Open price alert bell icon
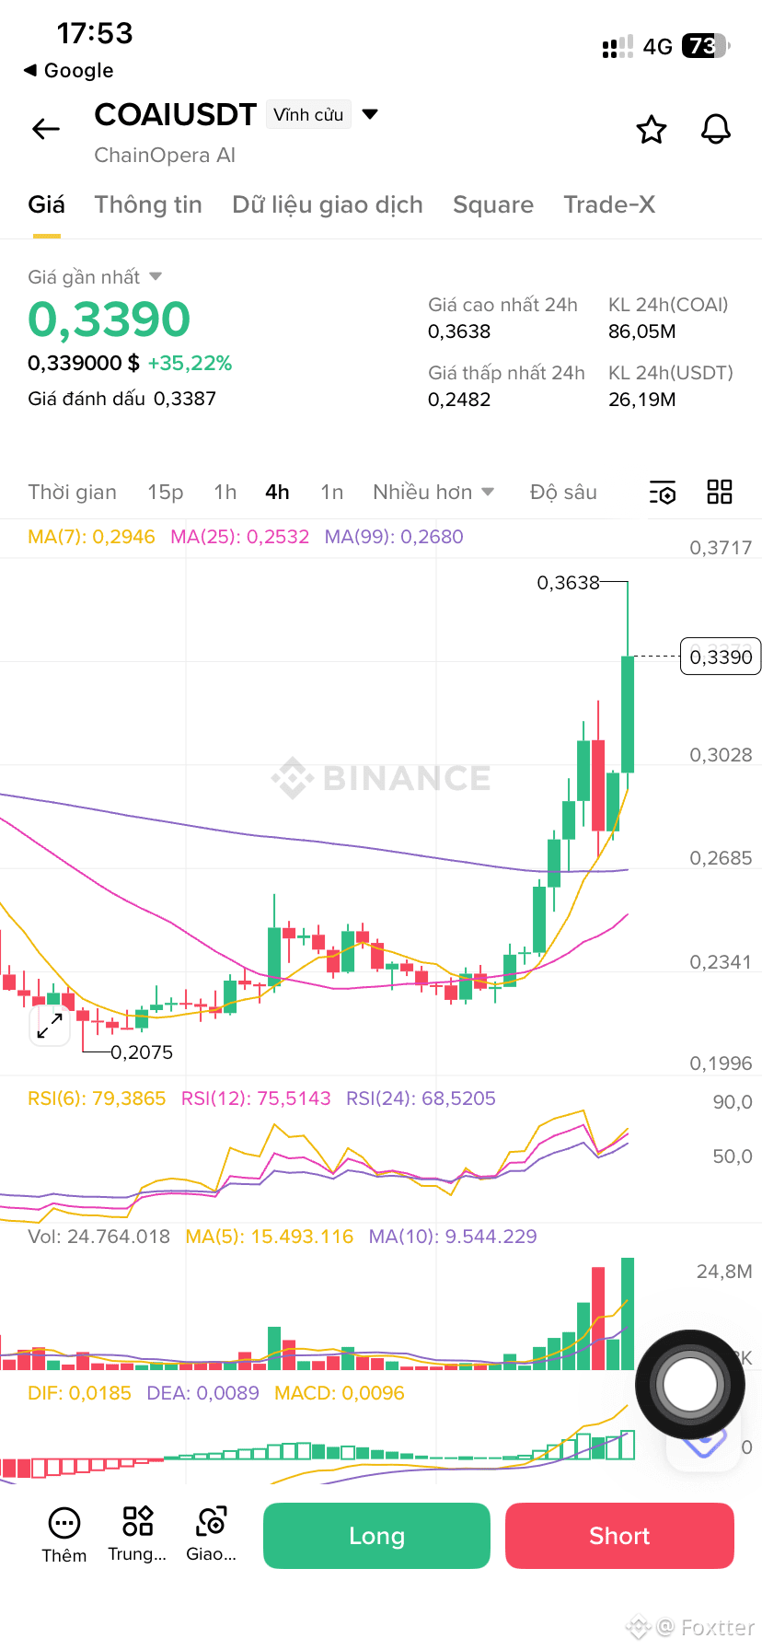This screenshot has width=762, height=1650. [716, 130]
